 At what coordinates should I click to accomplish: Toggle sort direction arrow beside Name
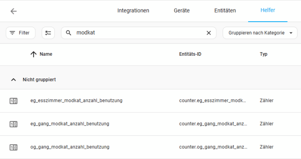coord(33,54)
